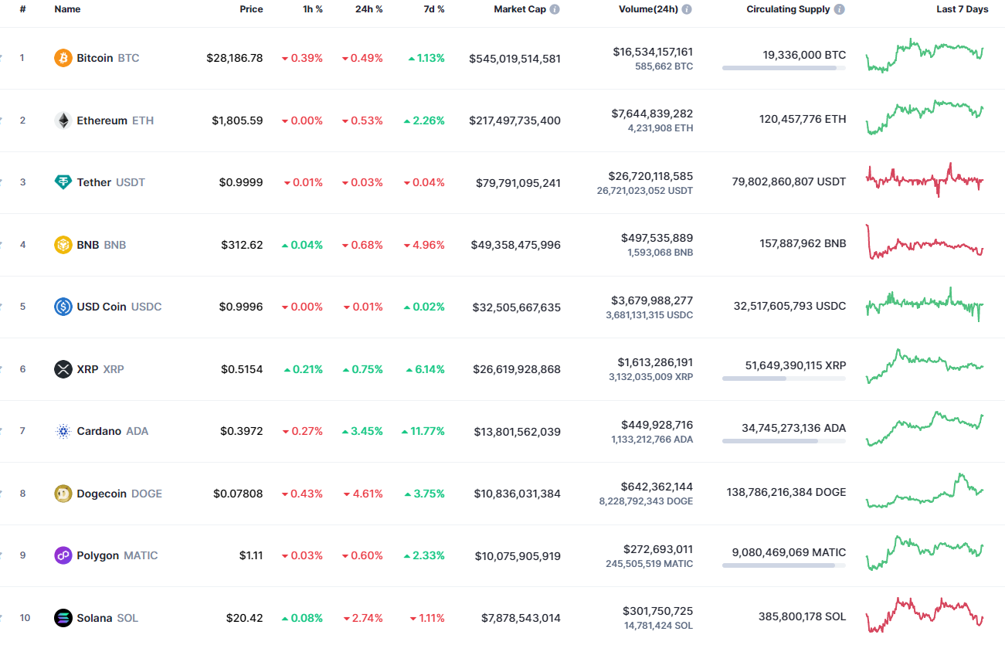Open Cardano's last 7 days chart
Viewport: 1005px width, 645px height.
point(925,430)
